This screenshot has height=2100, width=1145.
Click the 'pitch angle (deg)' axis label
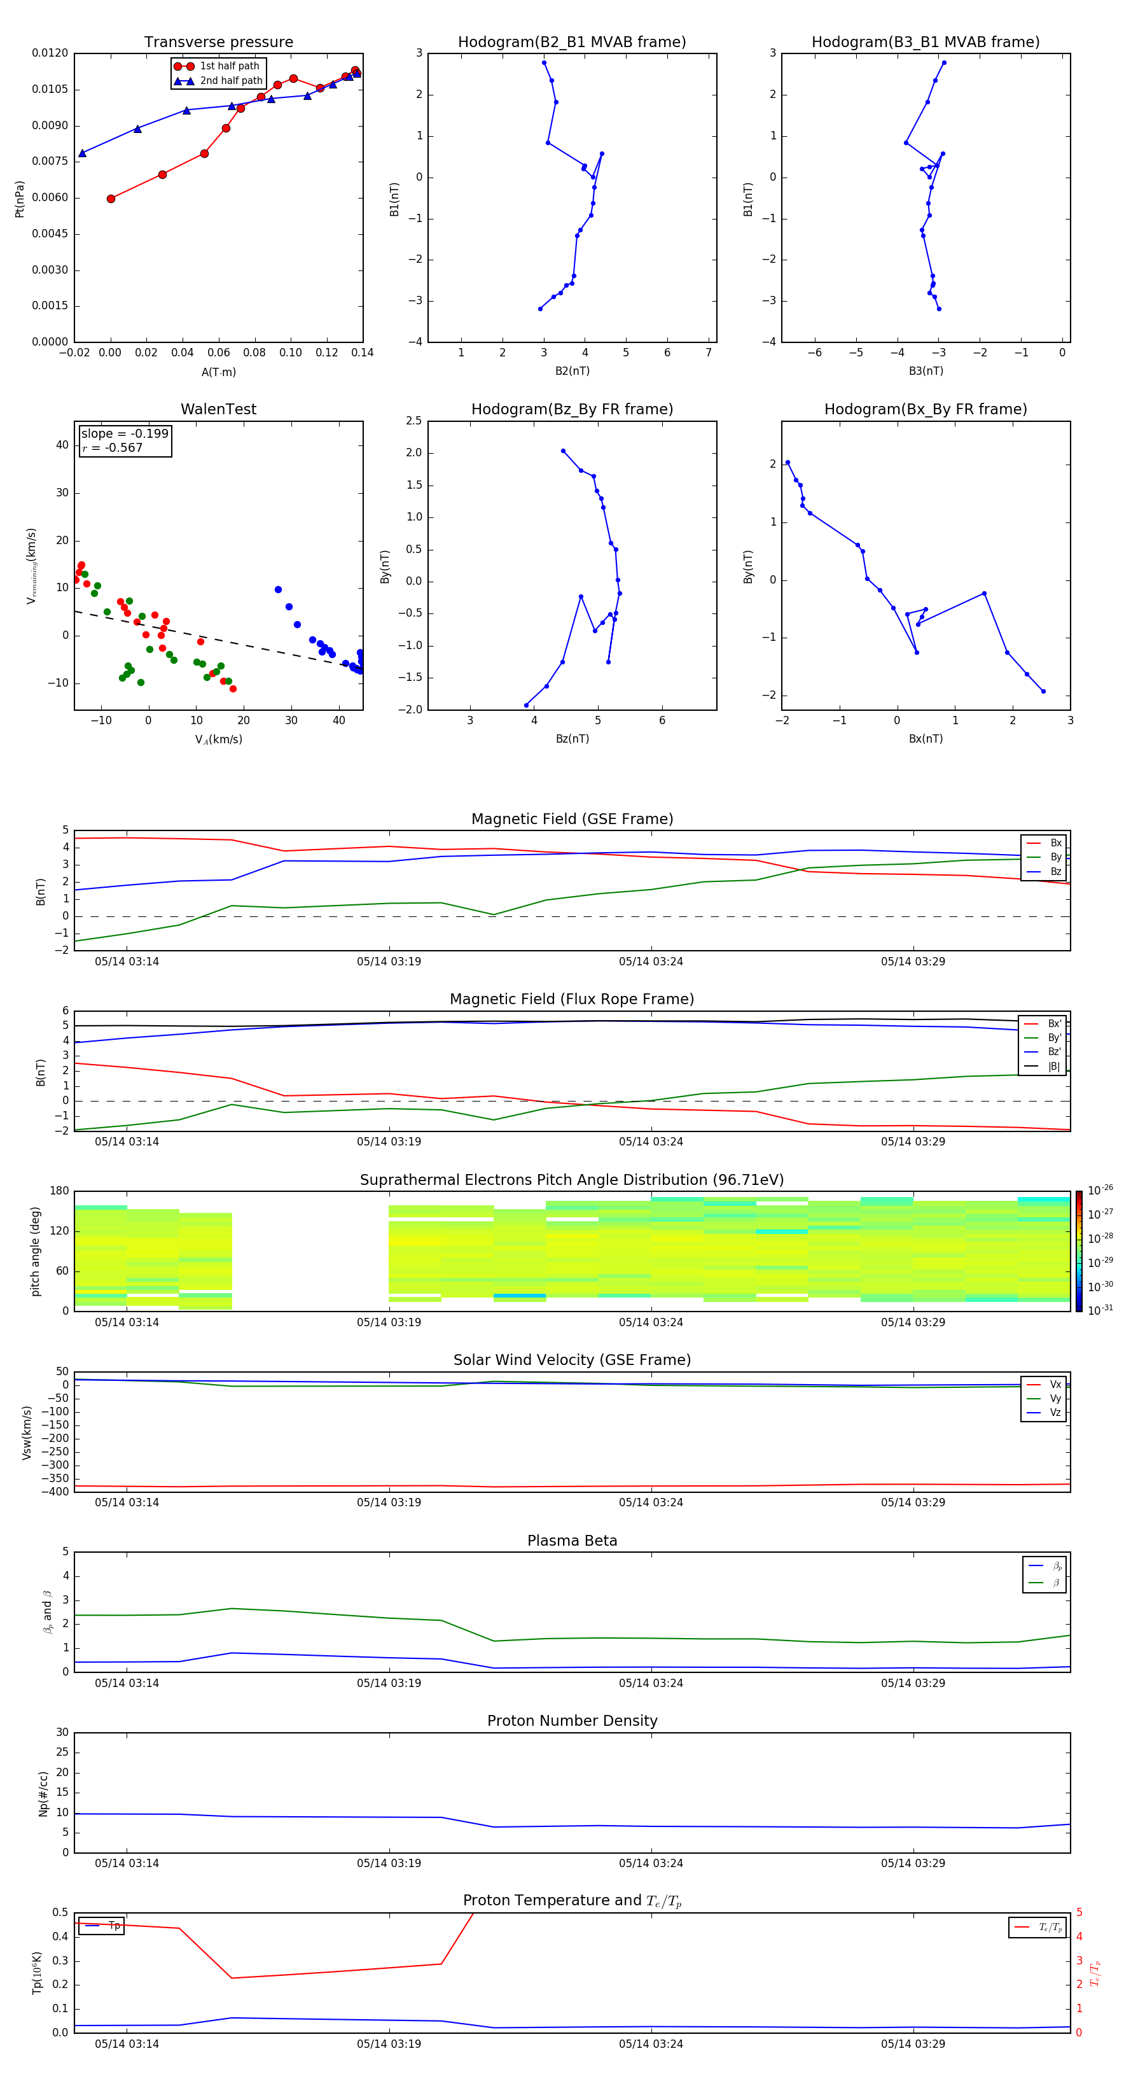click(35, 1251)
